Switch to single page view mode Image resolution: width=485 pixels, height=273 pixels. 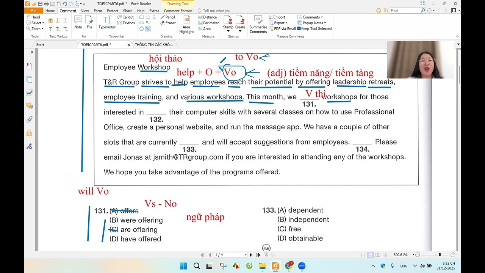(x=363, y=255)
